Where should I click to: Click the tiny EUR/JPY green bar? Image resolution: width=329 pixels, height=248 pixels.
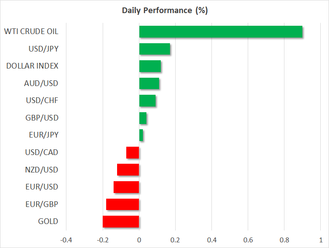(x=141, y=135)
